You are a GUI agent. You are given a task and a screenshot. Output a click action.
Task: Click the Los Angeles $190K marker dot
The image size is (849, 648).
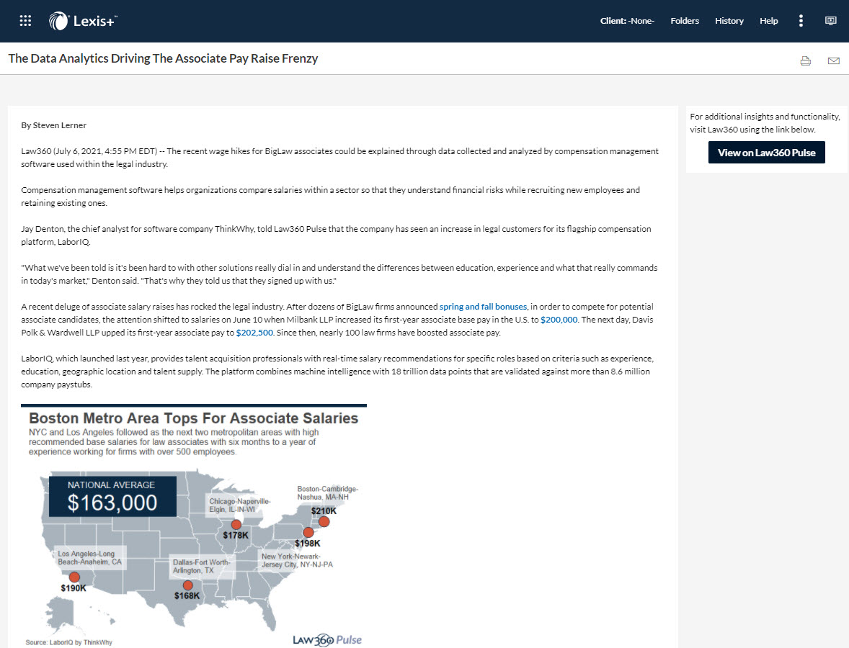(74, 577)
